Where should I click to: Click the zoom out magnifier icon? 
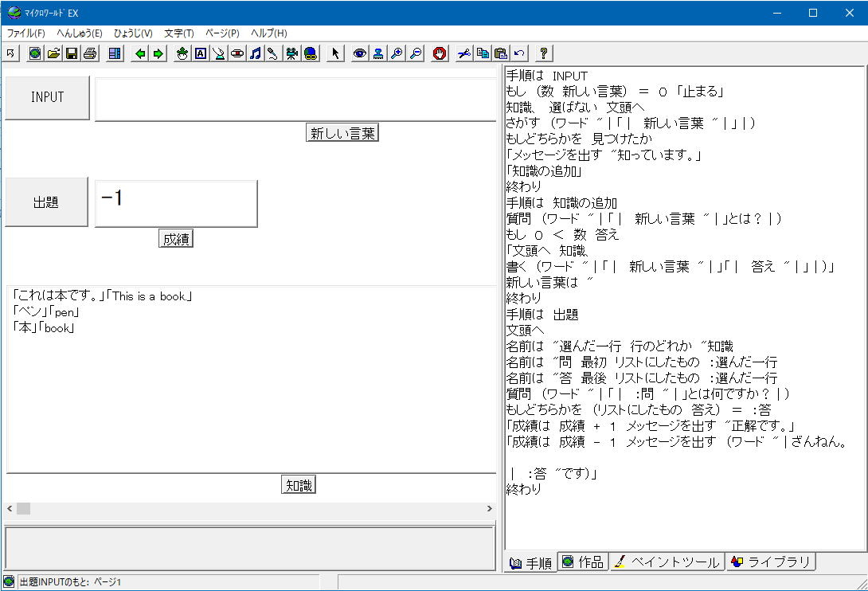[x=415, y=53]
